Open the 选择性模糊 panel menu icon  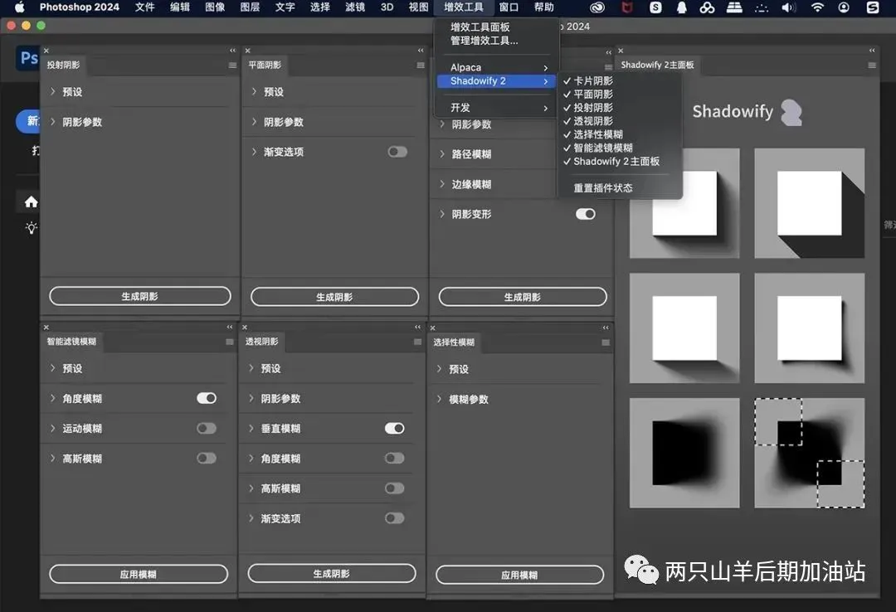point(606,342)
